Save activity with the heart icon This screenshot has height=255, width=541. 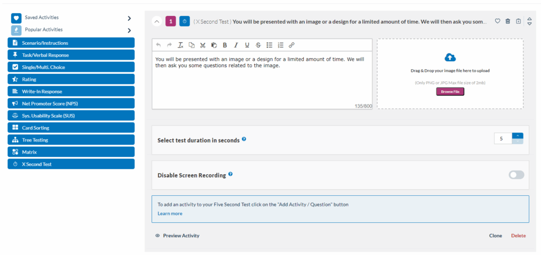[x=497, y=21]
